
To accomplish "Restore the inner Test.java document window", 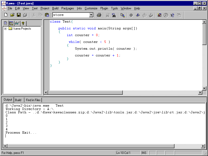I will tap(199, 8).
